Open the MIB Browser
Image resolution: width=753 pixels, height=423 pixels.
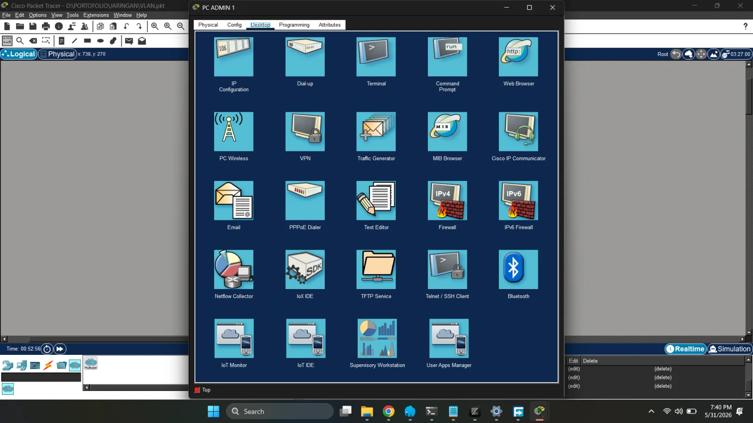tap(447, 132)
